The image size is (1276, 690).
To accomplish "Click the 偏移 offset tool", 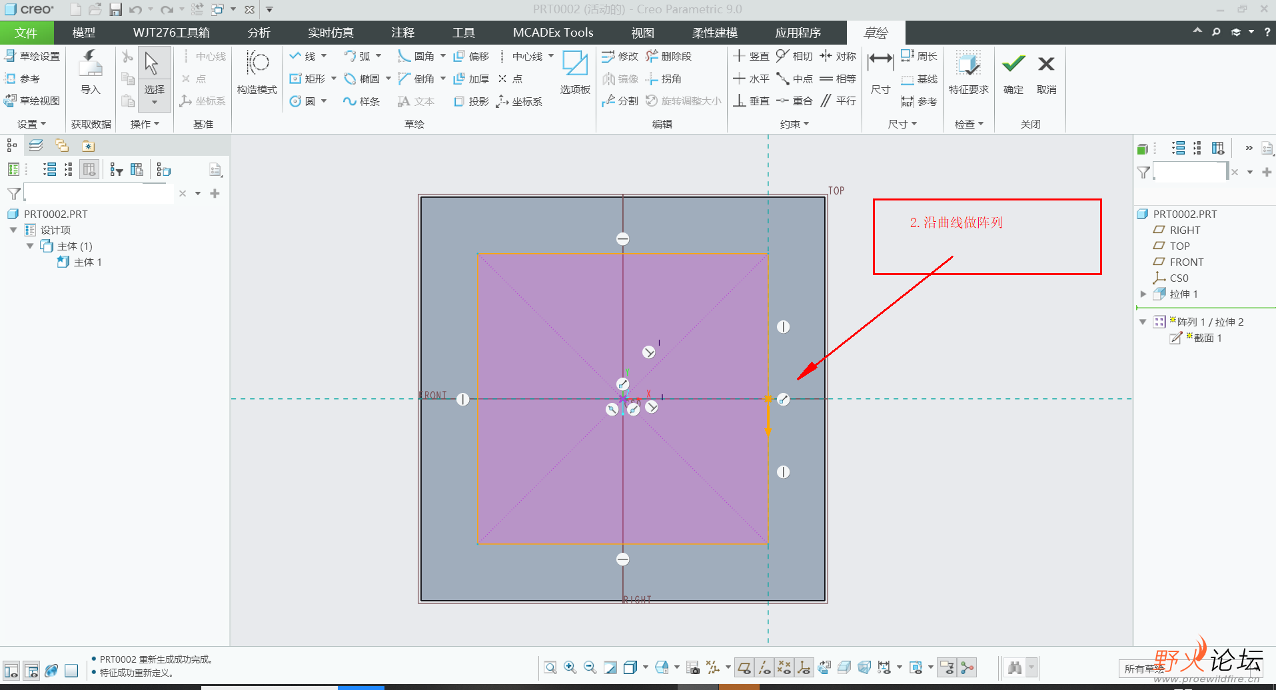I will 471,57.
